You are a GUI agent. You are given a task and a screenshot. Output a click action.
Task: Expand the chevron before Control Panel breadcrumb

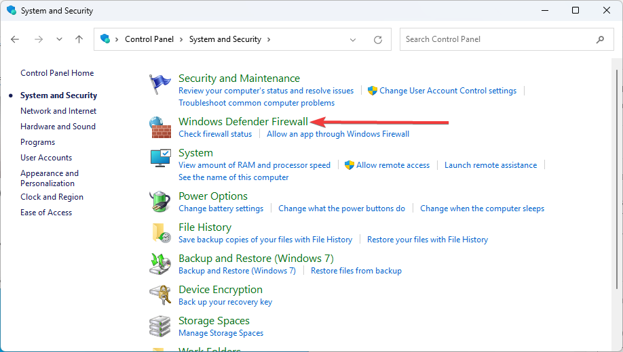117,39
